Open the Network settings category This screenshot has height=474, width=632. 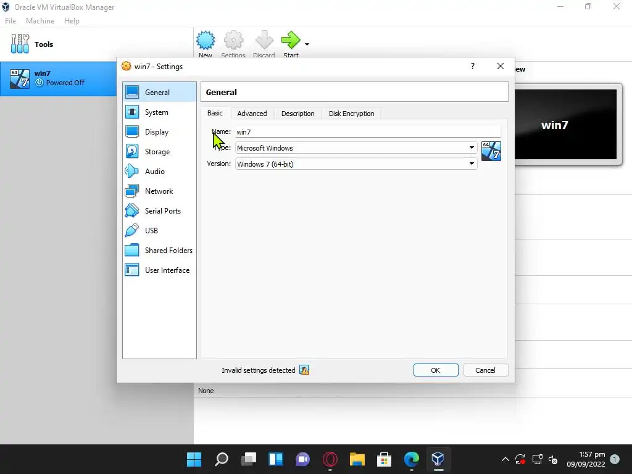click(159, 191)
